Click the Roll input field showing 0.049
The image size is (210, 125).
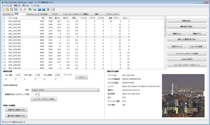pyautogui.click(x=59, y=75)
